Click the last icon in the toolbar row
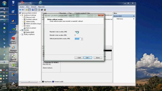The image size is (162, 91). (45, 10)
